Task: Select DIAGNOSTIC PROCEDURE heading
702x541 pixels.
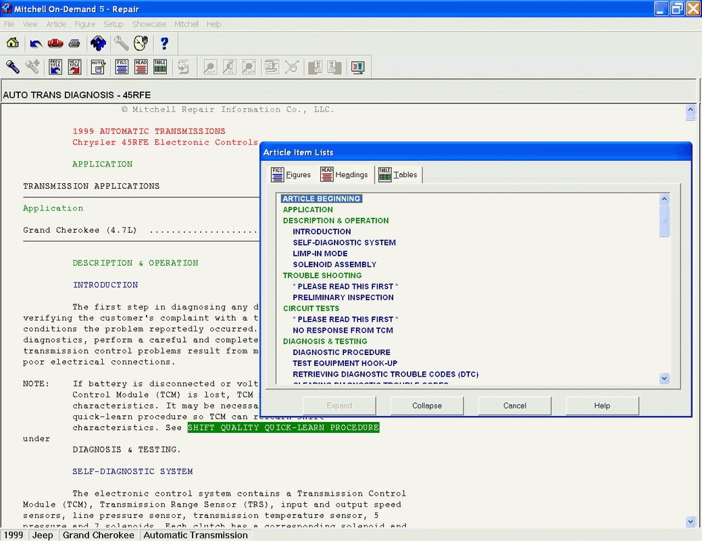Action: point(342,352)
